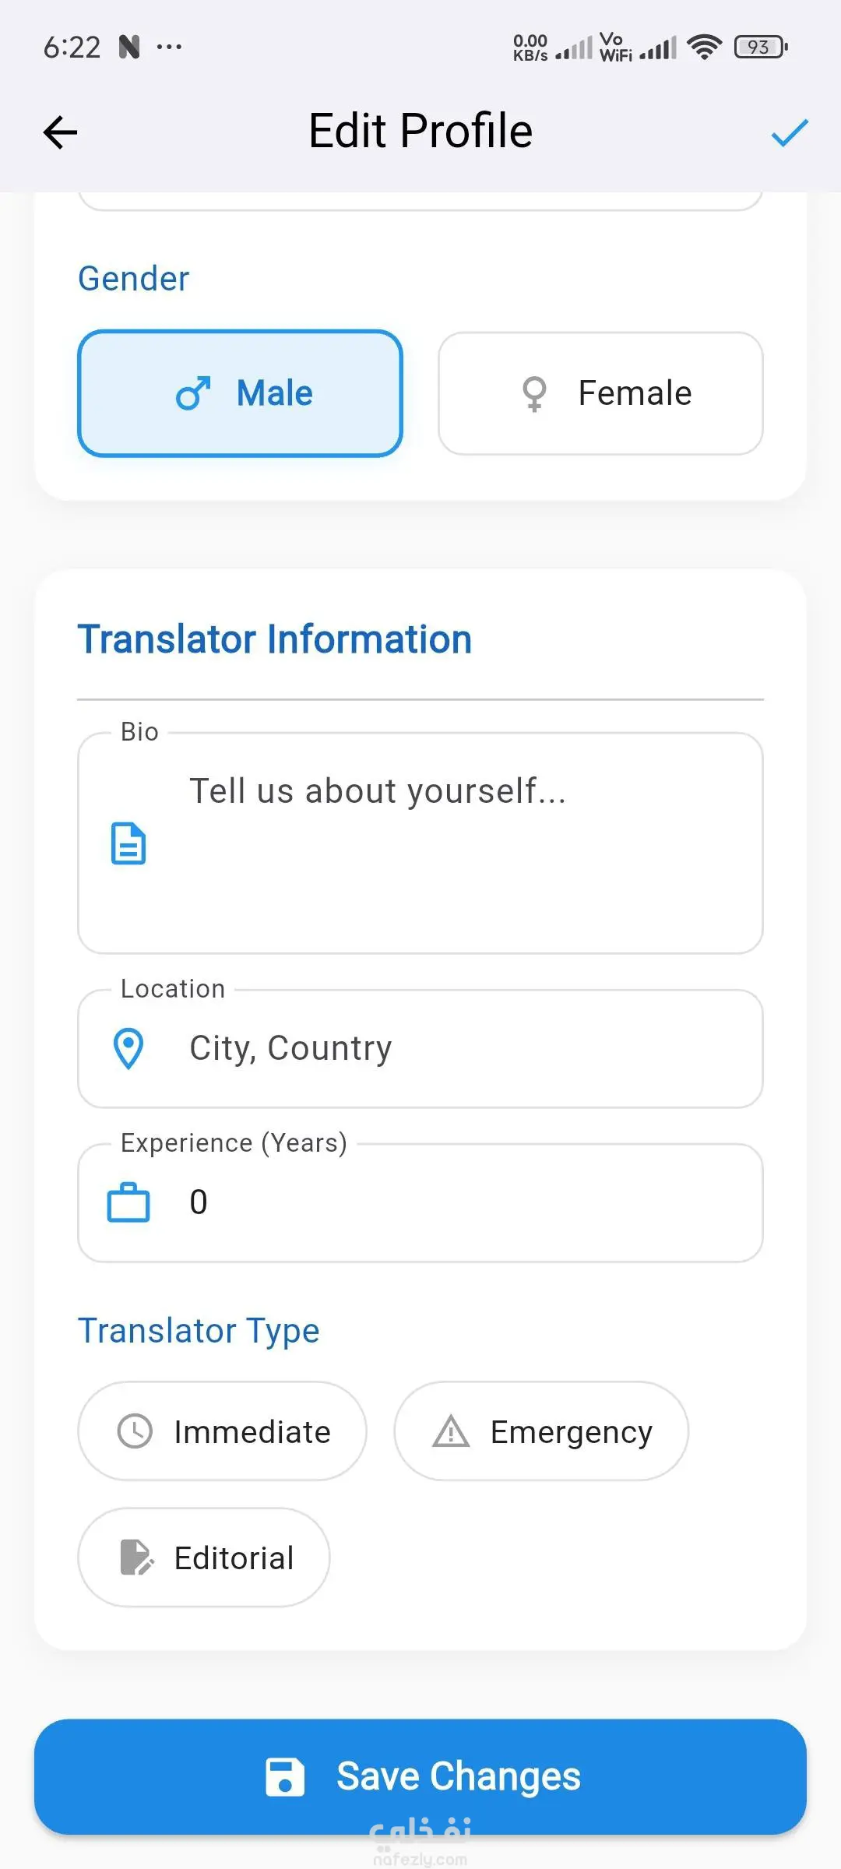This screenshot has width=841, height=1869.
Task: Tap the Location pin icon
Action: point(128,1048)
